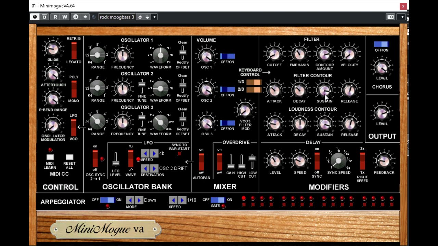Toggle the LFO/VCO red switch
The height and width of the screenshot is (246, 438).
tap(74, 127)
